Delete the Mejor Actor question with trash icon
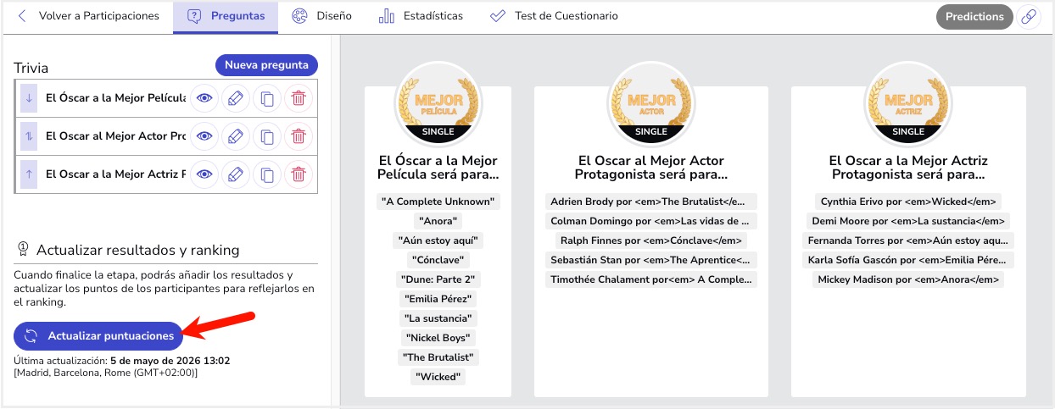1055x409 pixels. click(299, 136)
